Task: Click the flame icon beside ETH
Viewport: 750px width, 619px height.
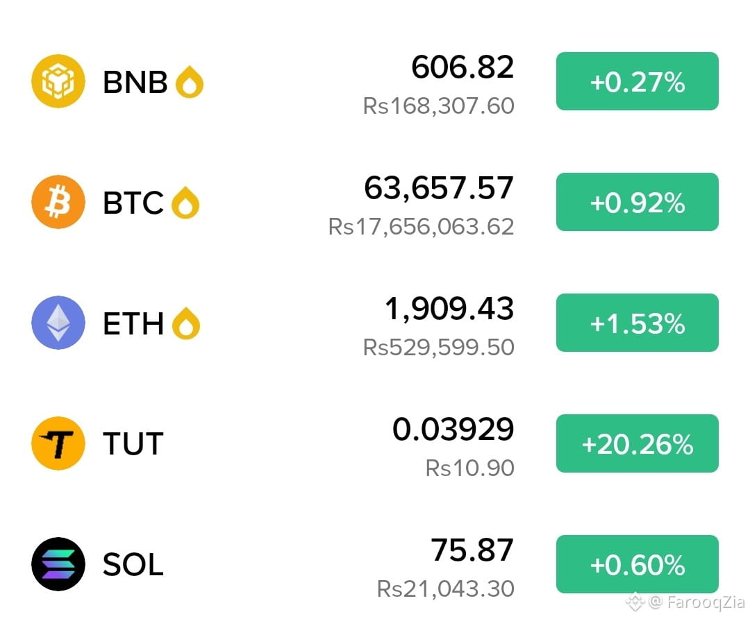Action: [186, 323]
